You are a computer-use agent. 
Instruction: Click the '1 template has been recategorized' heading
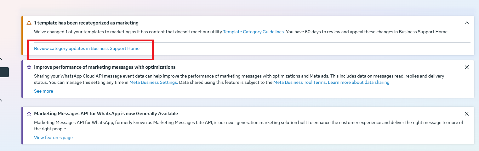pyautogui.click(x=86, y=23)
